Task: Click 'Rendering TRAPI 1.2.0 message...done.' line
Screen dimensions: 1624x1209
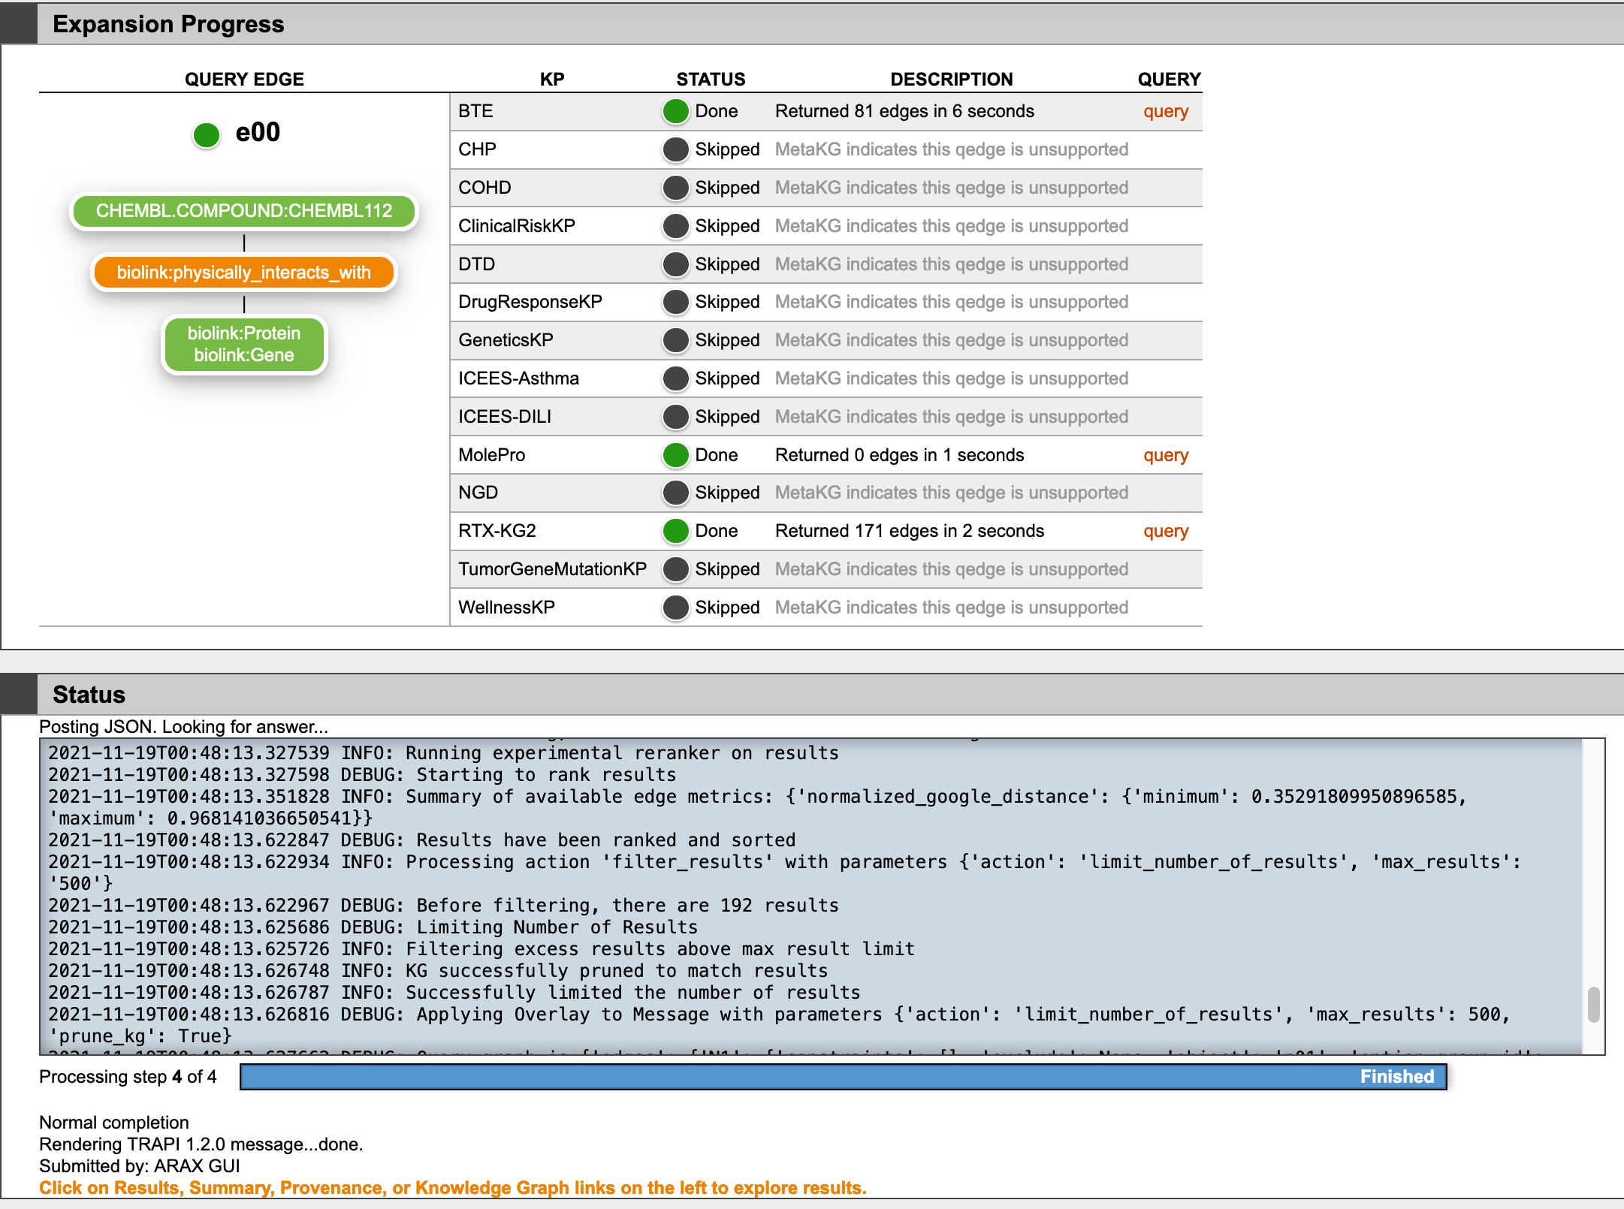Action: (201, 1144)
